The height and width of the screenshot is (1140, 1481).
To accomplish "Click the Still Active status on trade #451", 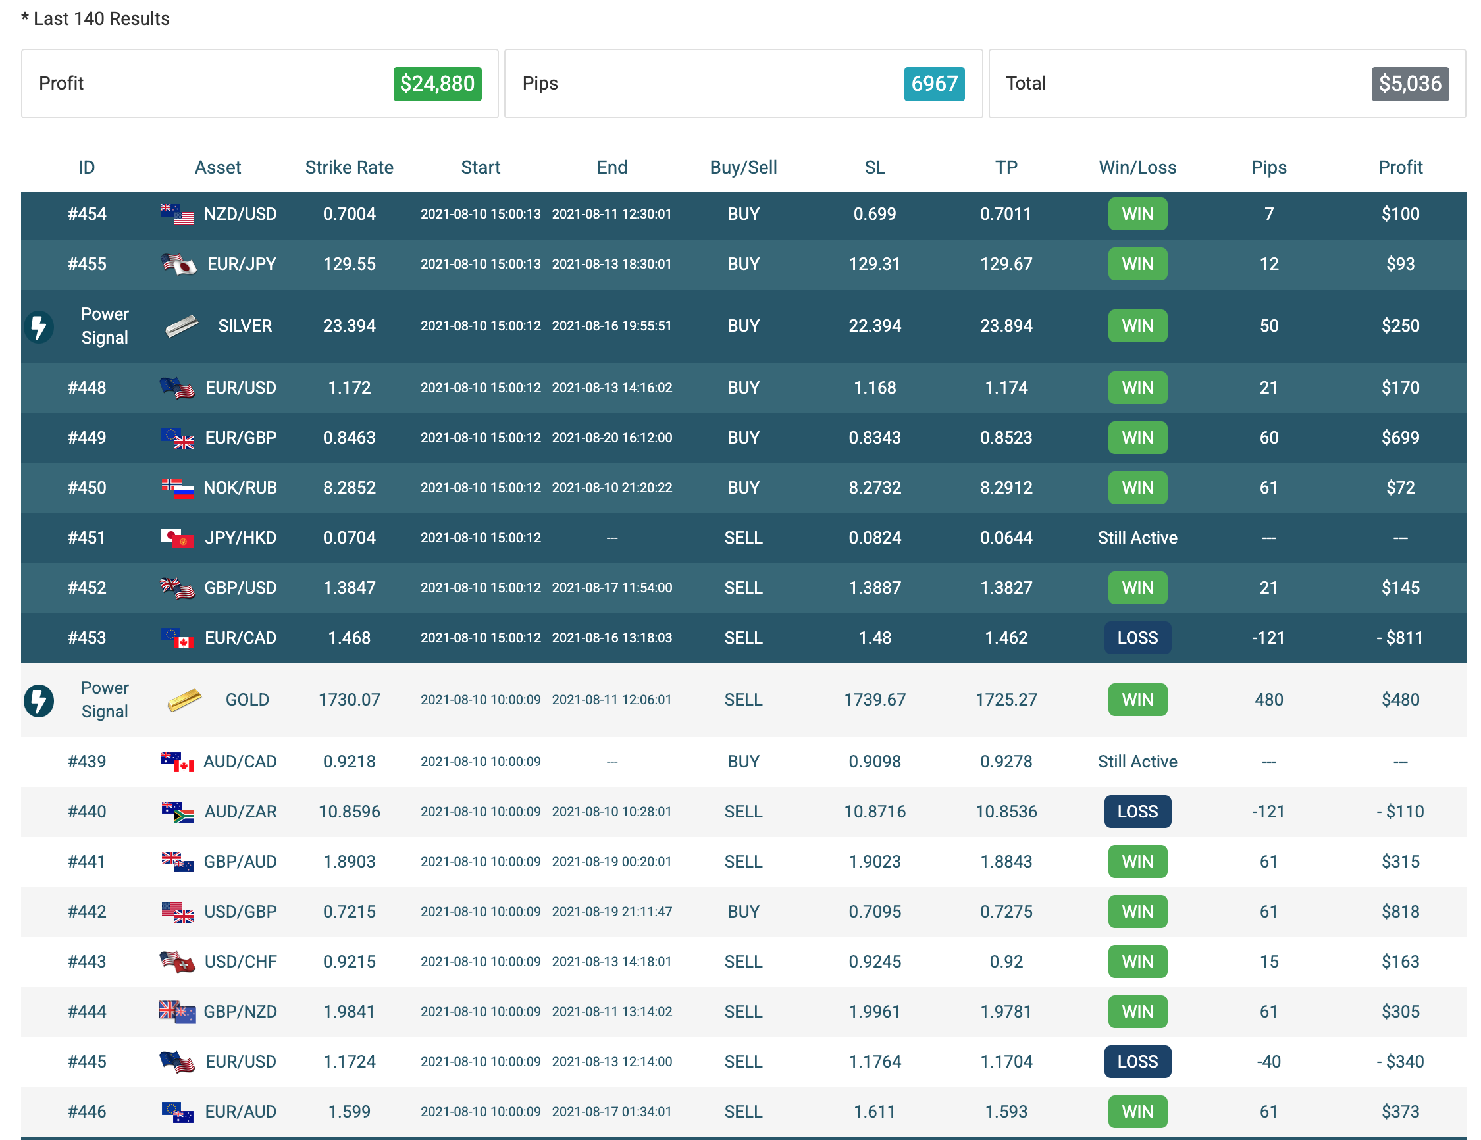I will tap(1137, 538).
